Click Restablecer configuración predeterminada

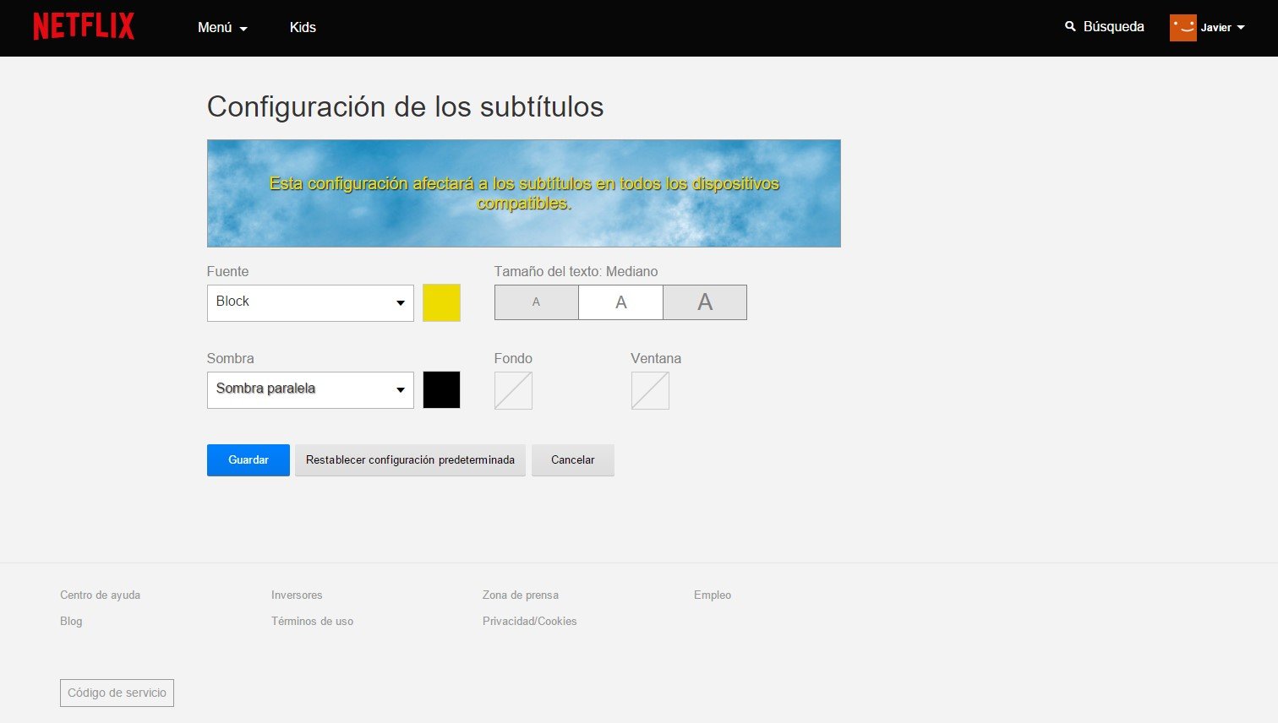(410, 460)
